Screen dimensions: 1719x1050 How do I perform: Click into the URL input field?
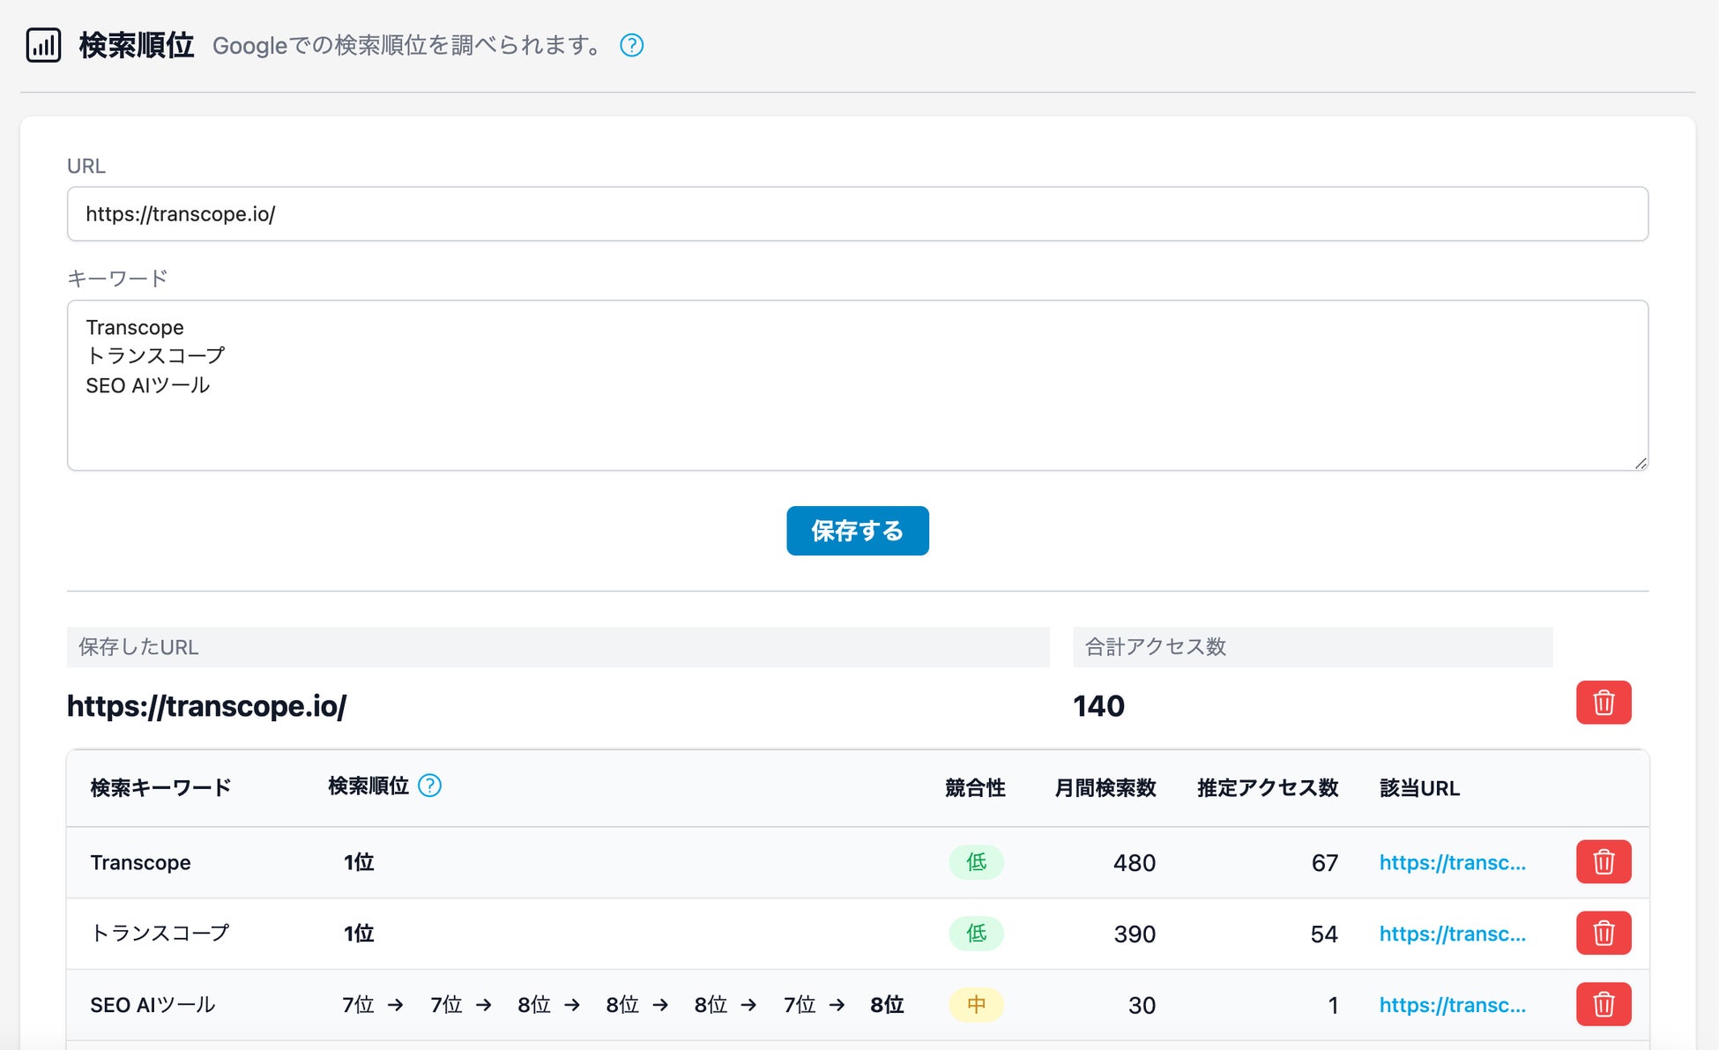pyautogui.click(x=857, y=214)
